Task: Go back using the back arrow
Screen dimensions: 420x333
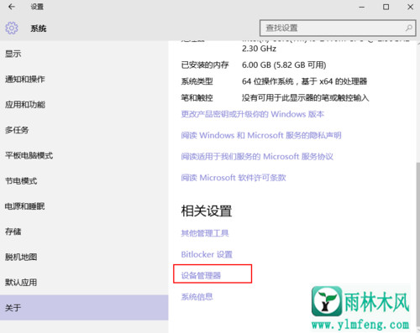Action: (x=12, y=7)
